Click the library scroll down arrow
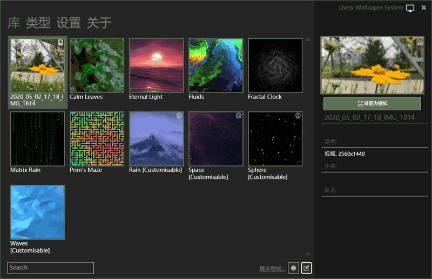 (x=308, y=254)
